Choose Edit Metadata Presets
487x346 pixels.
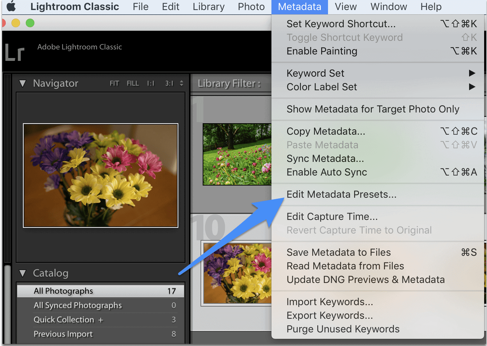point(341,194)
